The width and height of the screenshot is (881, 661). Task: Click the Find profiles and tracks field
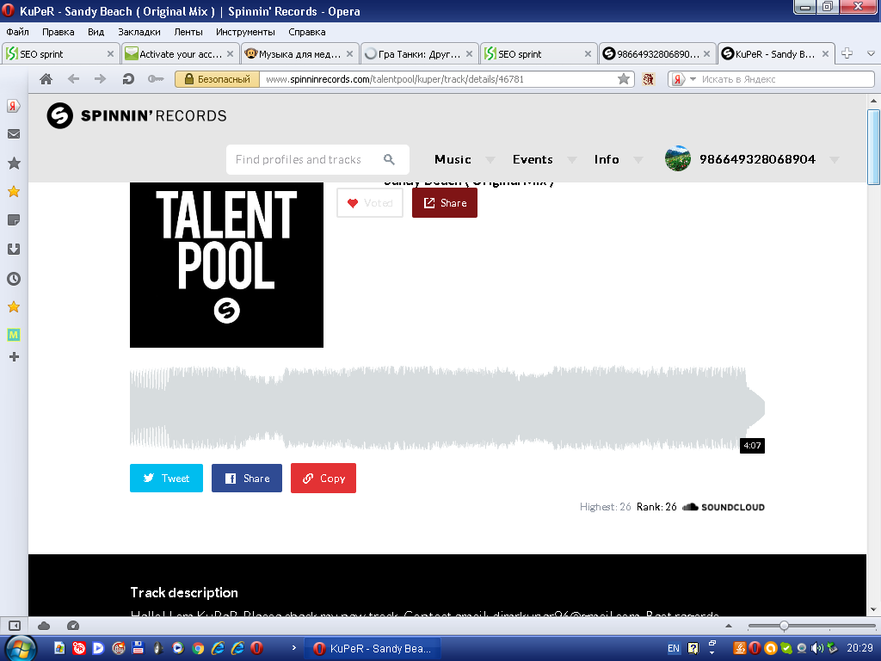coord(317,159)
